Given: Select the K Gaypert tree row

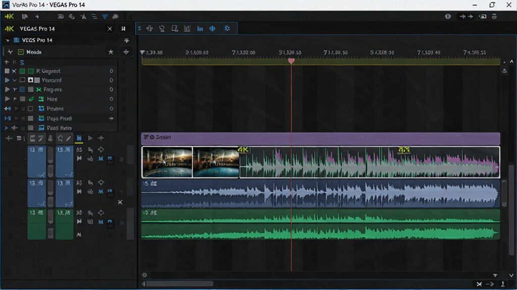Looking at the screenshot, I should pos(60,71).
